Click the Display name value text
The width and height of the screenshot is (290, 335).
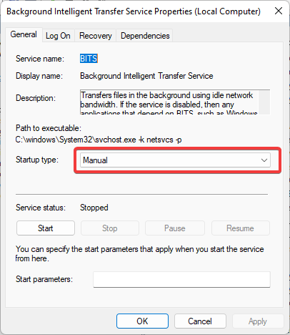(146, 76)
